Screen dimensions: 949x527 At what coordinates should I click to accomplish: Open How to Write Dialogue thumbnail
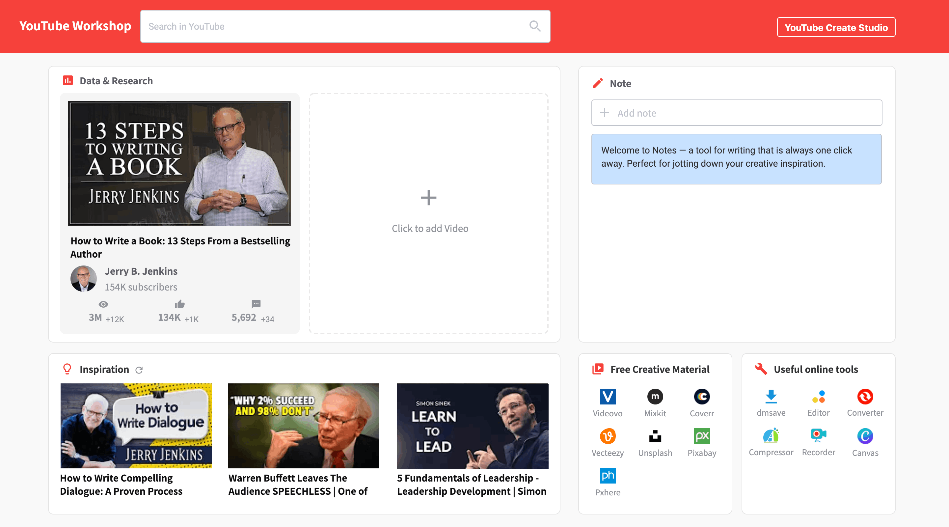136,426
